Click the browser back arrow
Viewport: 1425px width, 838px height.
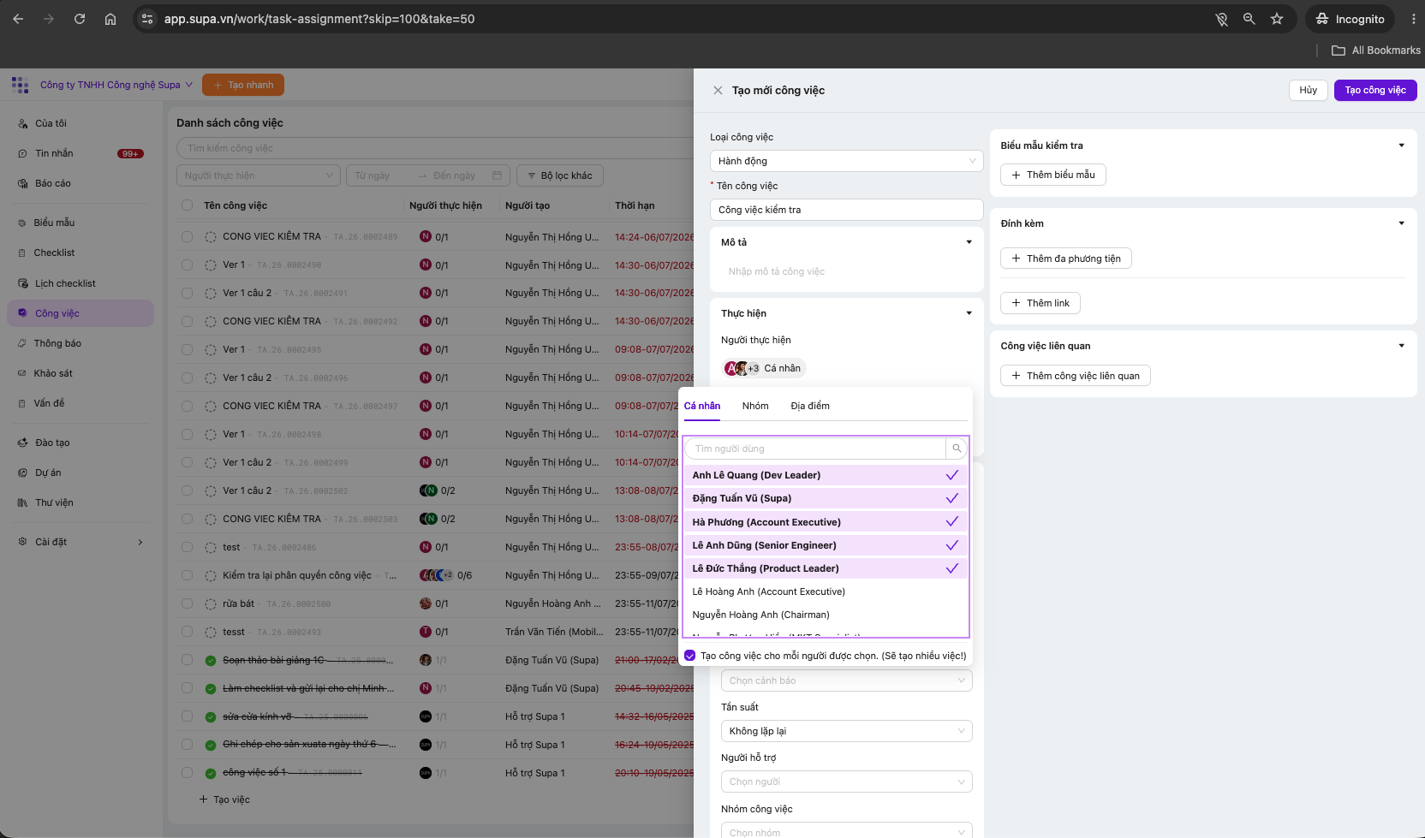18,19
